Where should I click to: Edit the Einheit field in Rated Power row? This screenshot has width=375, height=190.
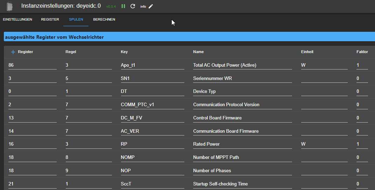(324, 144)
